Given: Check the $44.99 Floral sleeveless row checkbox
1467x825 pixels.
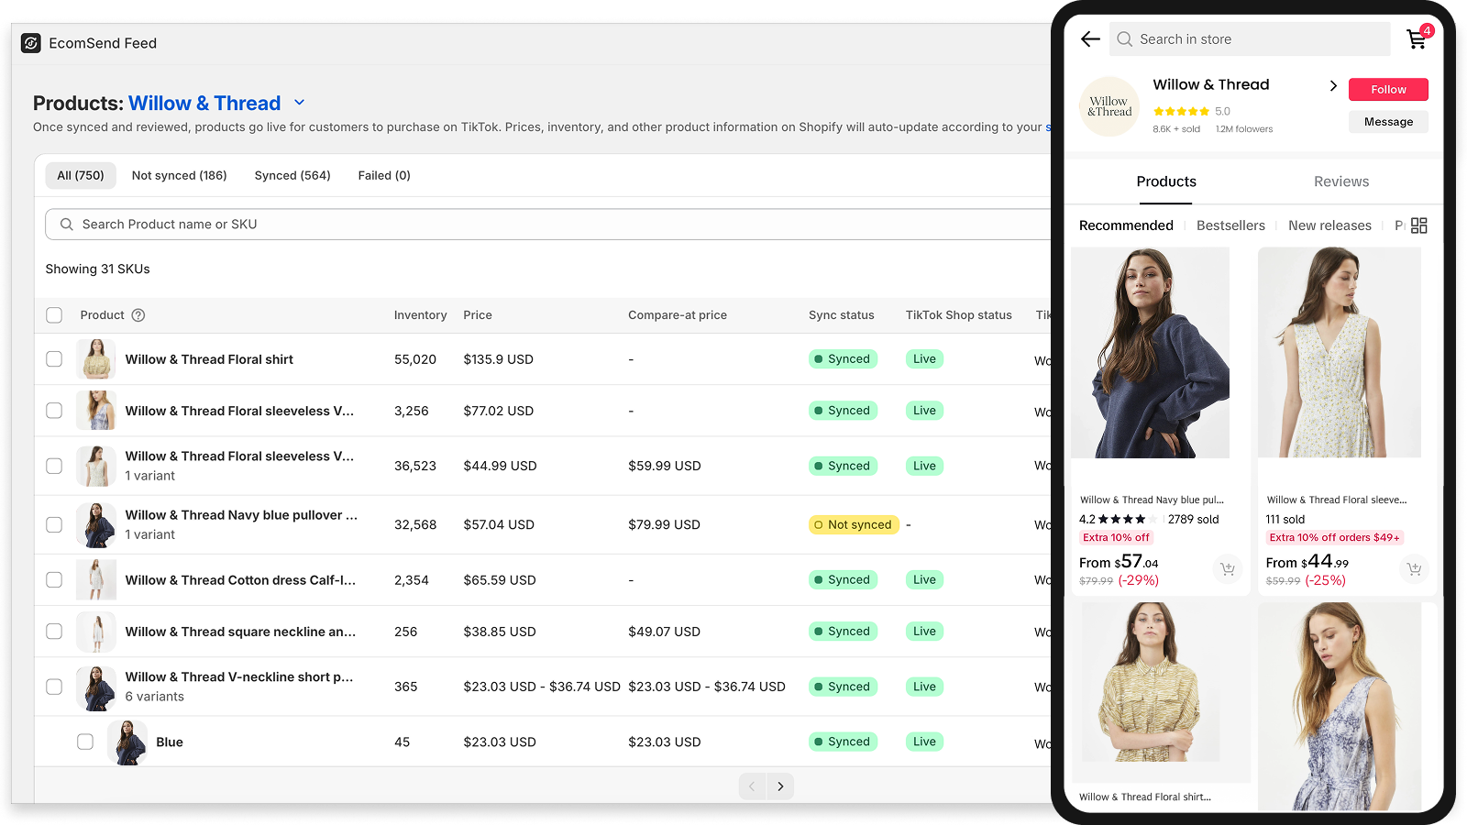Looking at the screenshot, I should (54, 466).
